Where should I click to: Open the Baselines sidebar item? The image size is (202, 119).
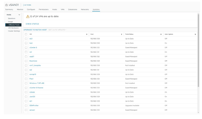[x=12, y=18]
